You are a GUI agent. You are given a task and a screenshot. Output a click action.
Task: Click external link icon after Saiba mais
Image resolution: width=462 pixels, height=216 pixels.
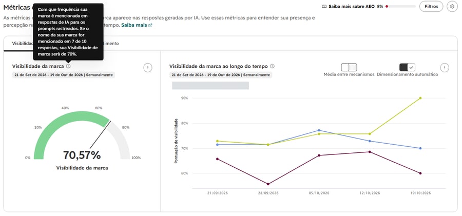coord(150,25)
